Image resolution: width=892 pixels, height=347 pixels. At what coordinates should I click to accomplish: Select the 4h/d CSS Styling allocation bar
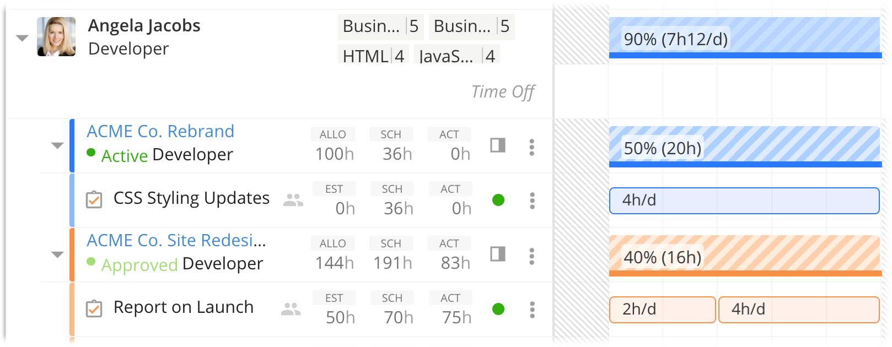[x=744, y=200]
